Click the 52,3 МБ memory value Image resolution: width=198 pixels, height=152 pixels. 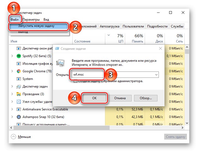tap(137, 109)
